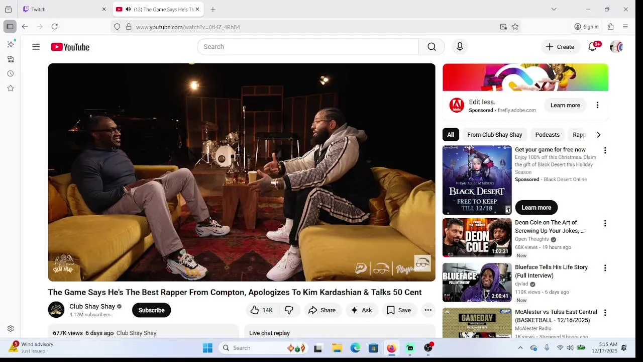Select the Podcasts filter chip
The height and width of the screenshot is (362, 643).
click(x=547, y=135)
